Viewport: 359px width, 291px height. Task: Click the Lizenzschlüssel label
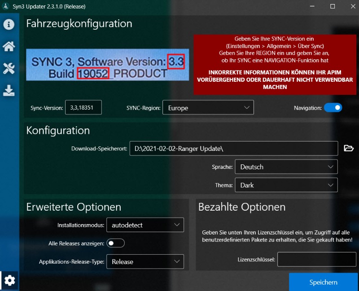256,260
